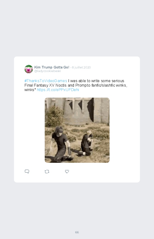The image size is (154, 239).
Task: Open the #ThanksToVideoGames hashtag
Action: [x=46, y=81]
